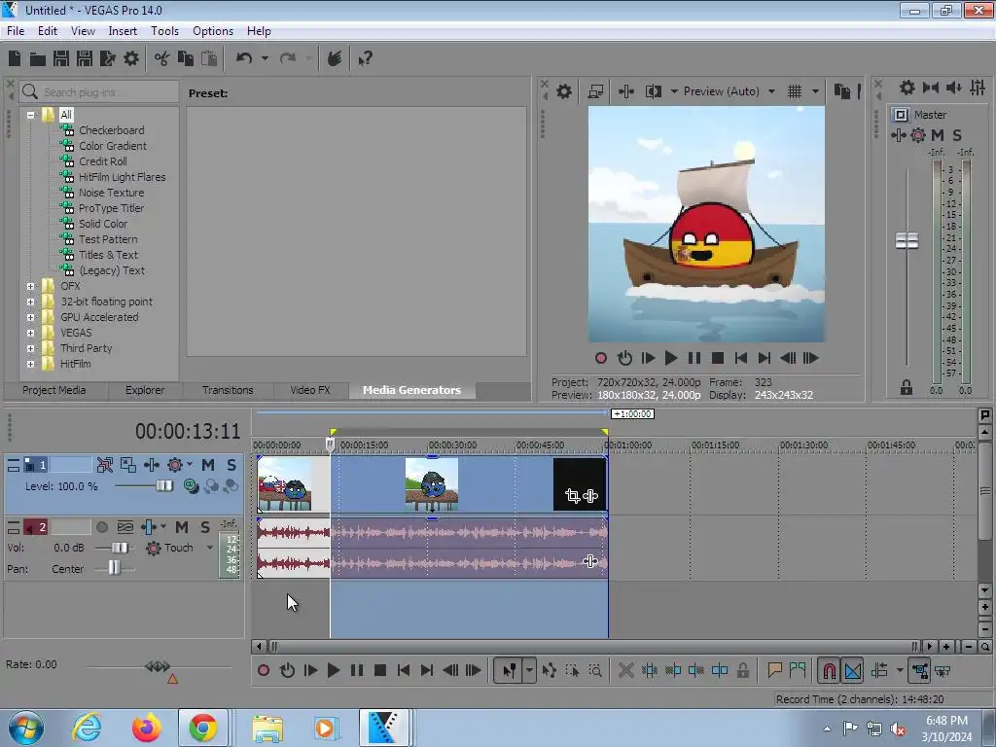Click the Event Pan/Crop icon on the black clip
This screenshot has height=747, width=996.
click(572, 497)
